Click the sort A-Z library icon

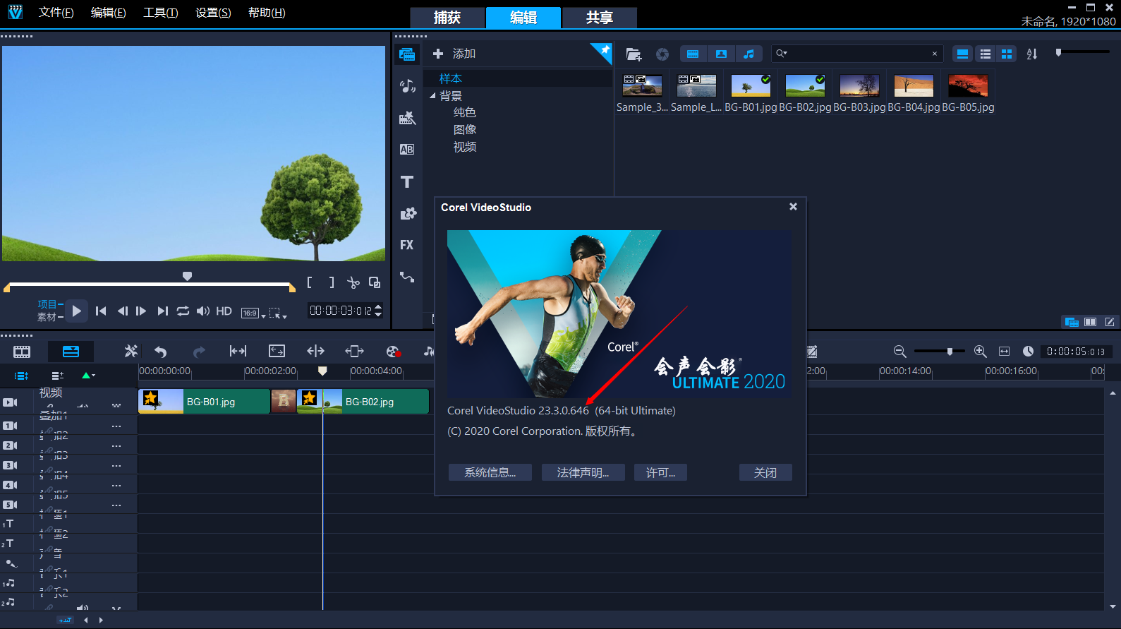coord(1031,54)
